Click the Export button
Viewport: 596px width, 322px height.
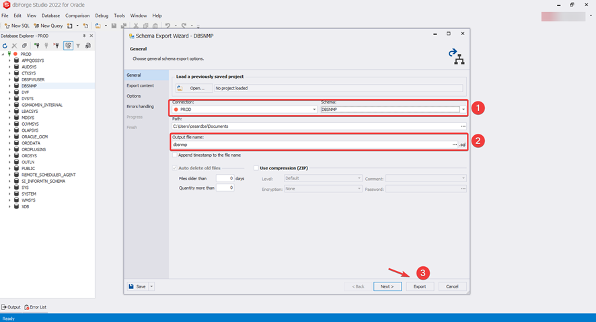pos(420,286)
